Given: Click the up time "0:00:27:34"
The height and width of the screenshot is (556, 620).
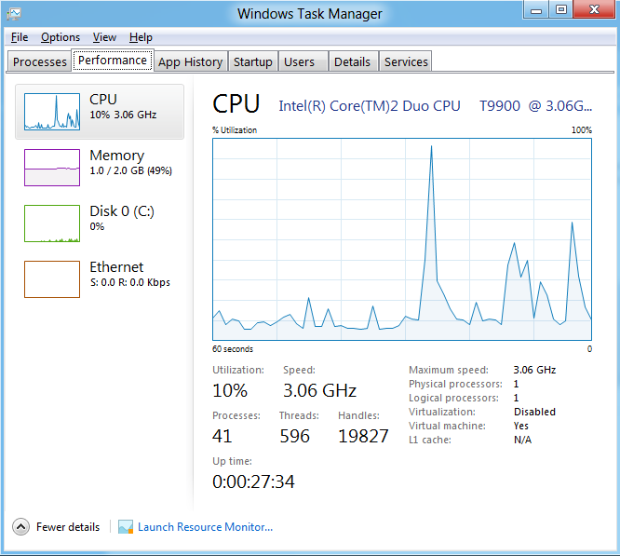Looking at the screenshot, I should coord(253,481).
